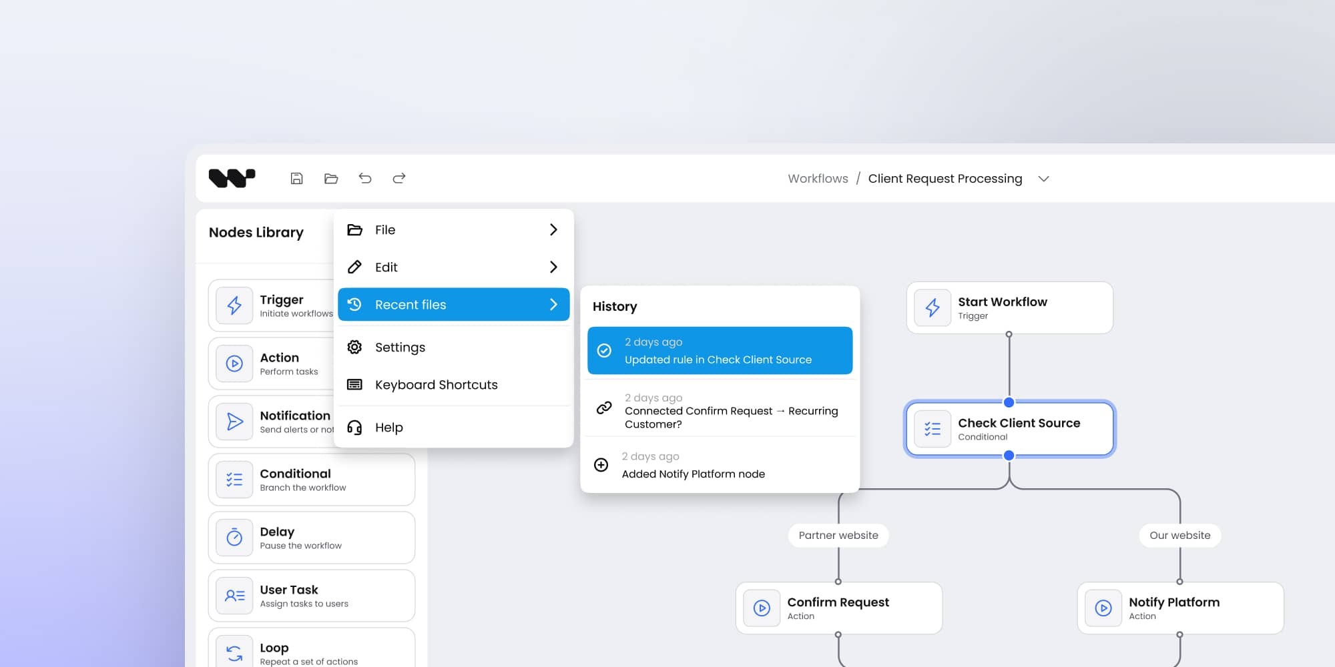This screenshot has height=667, width=1335.
Task: Click the save (floppy disk) icon
Action: [297, 178]
